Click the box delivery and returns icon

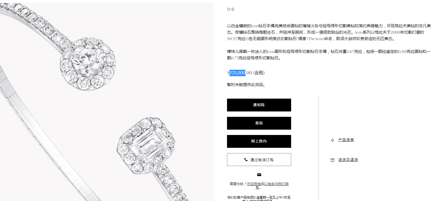[x=333, y=160]
